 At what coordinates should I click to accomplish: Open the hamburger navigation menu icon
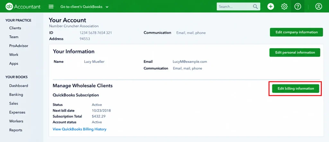[x=51, y=6]
